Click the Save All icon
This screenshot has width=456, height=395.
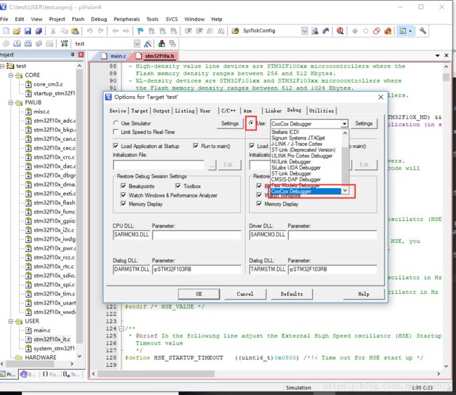point(39,31)
